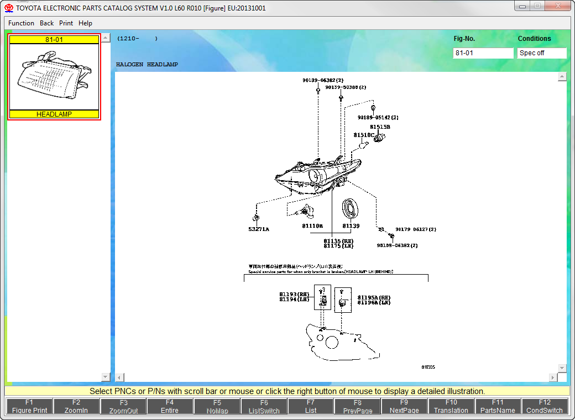The width and height of the screenshot is (575, 420).
Task: Select PNC 81110B label
Action: 312,226
